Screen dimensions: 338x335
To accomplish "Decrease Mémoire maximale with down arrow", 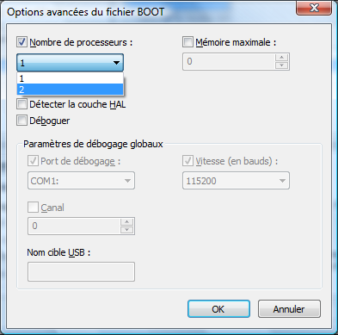I will (x=281, y=65).
